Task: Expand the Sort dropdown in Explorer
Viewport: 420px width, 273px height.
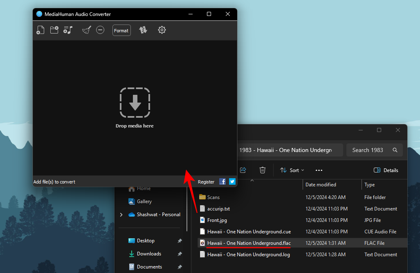Action: coord(292,170)
